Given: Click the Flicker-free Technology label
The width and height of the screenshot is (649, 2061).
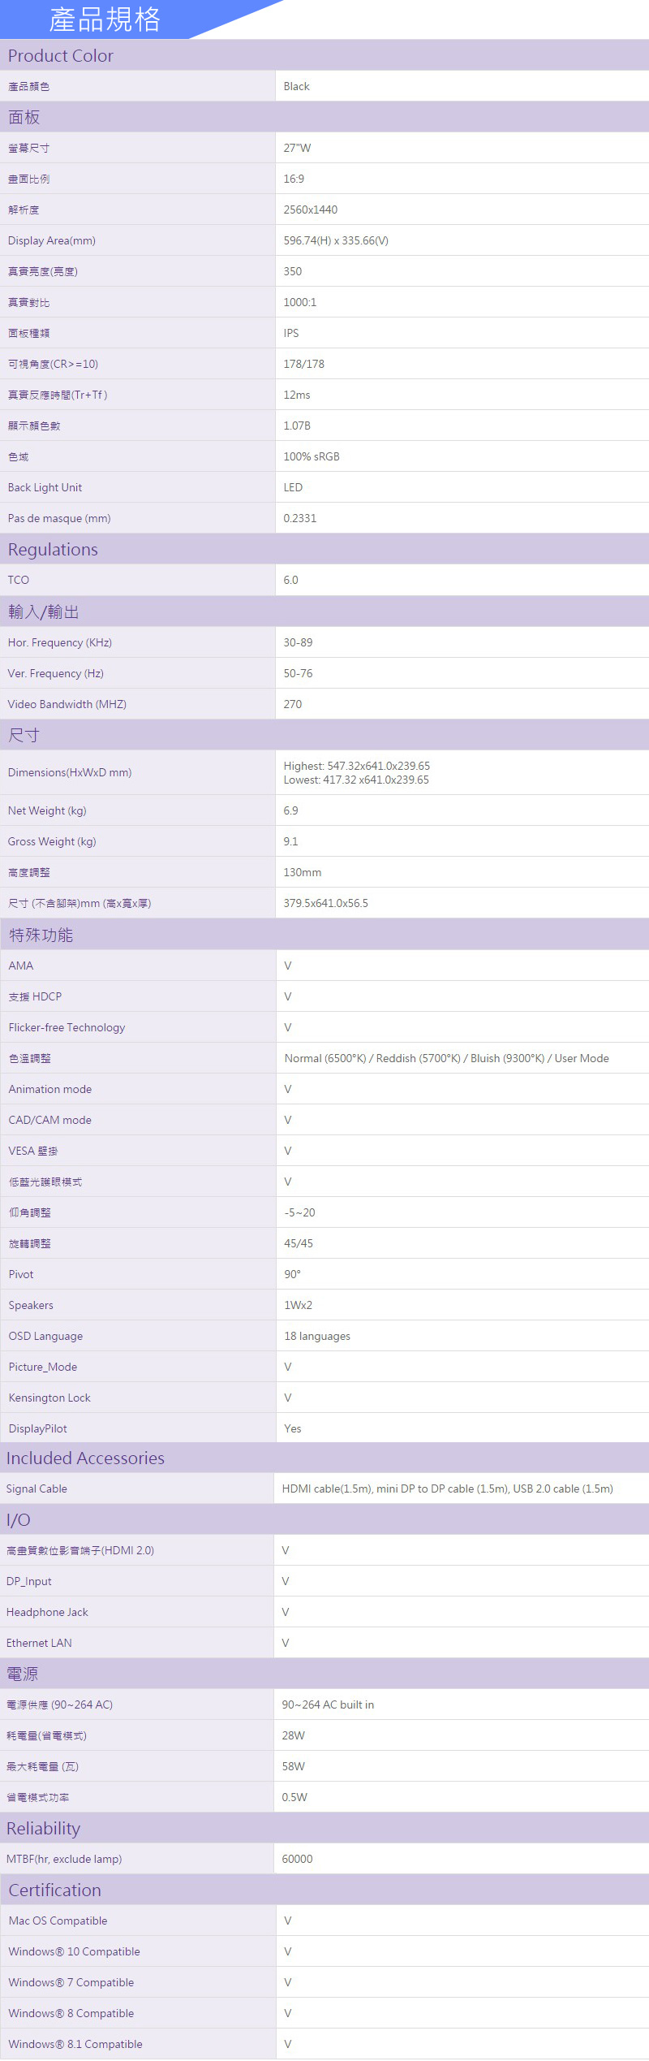Looking at the screenshot, I should pos(67,1027).
